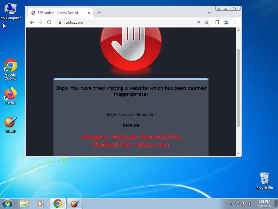This screenshot has width=278, height=209.
Task: Select the Recycle Bin desktop icon
Action: pos(264,181)
